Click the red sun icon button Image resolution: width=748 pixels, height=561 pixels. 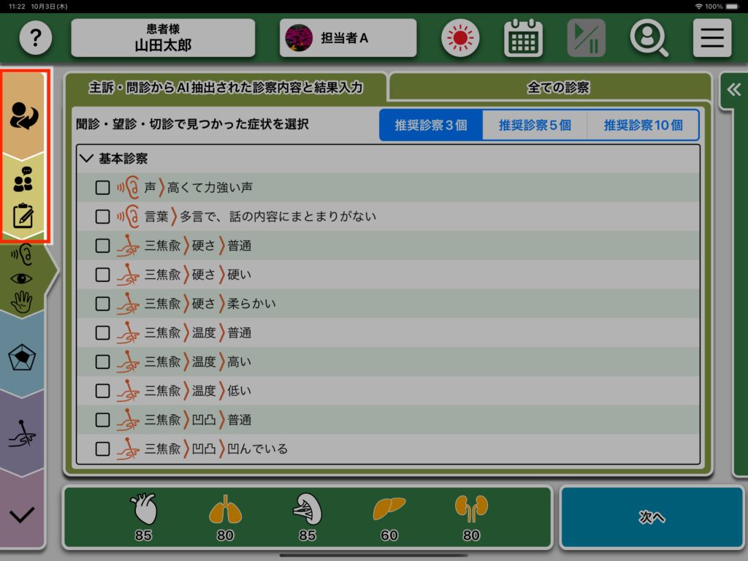tap(460, 38)
